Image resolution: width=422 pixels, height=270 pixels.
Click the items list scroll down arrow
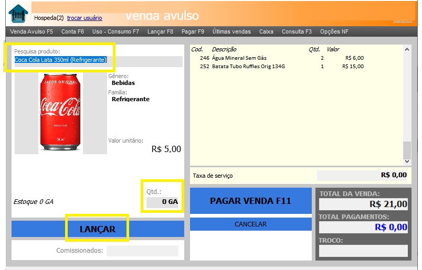pyautogui.click(x=407, y=161)
